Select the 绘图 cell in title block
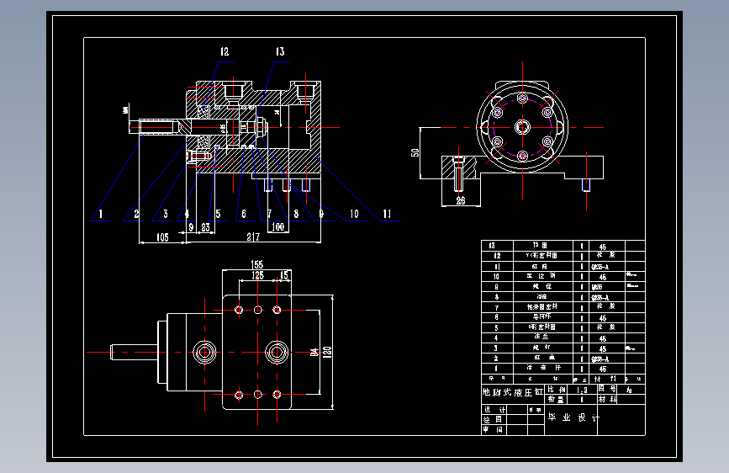Viewport: 729px width, 473px height. tap(493, 419)
